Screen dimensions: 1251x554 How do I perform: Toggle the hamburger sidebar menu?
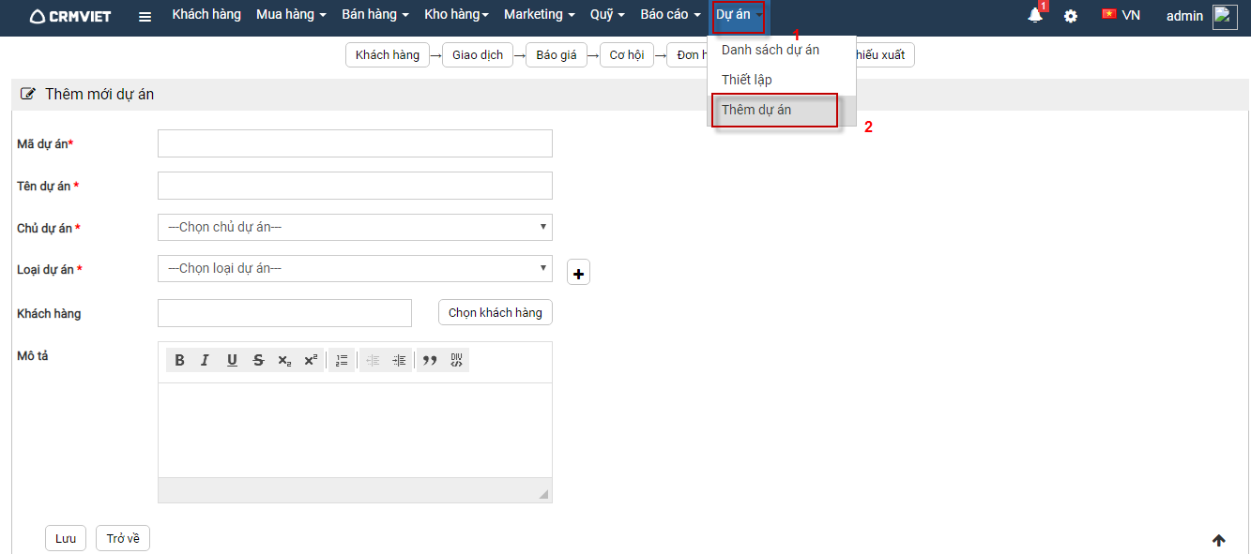click(145, 16)
